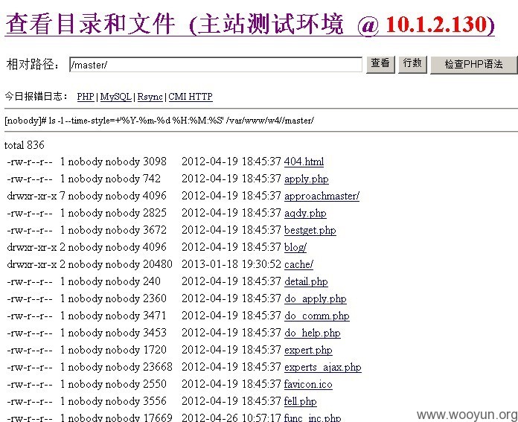Click file size 742 in apply.php row

point(152,179)
